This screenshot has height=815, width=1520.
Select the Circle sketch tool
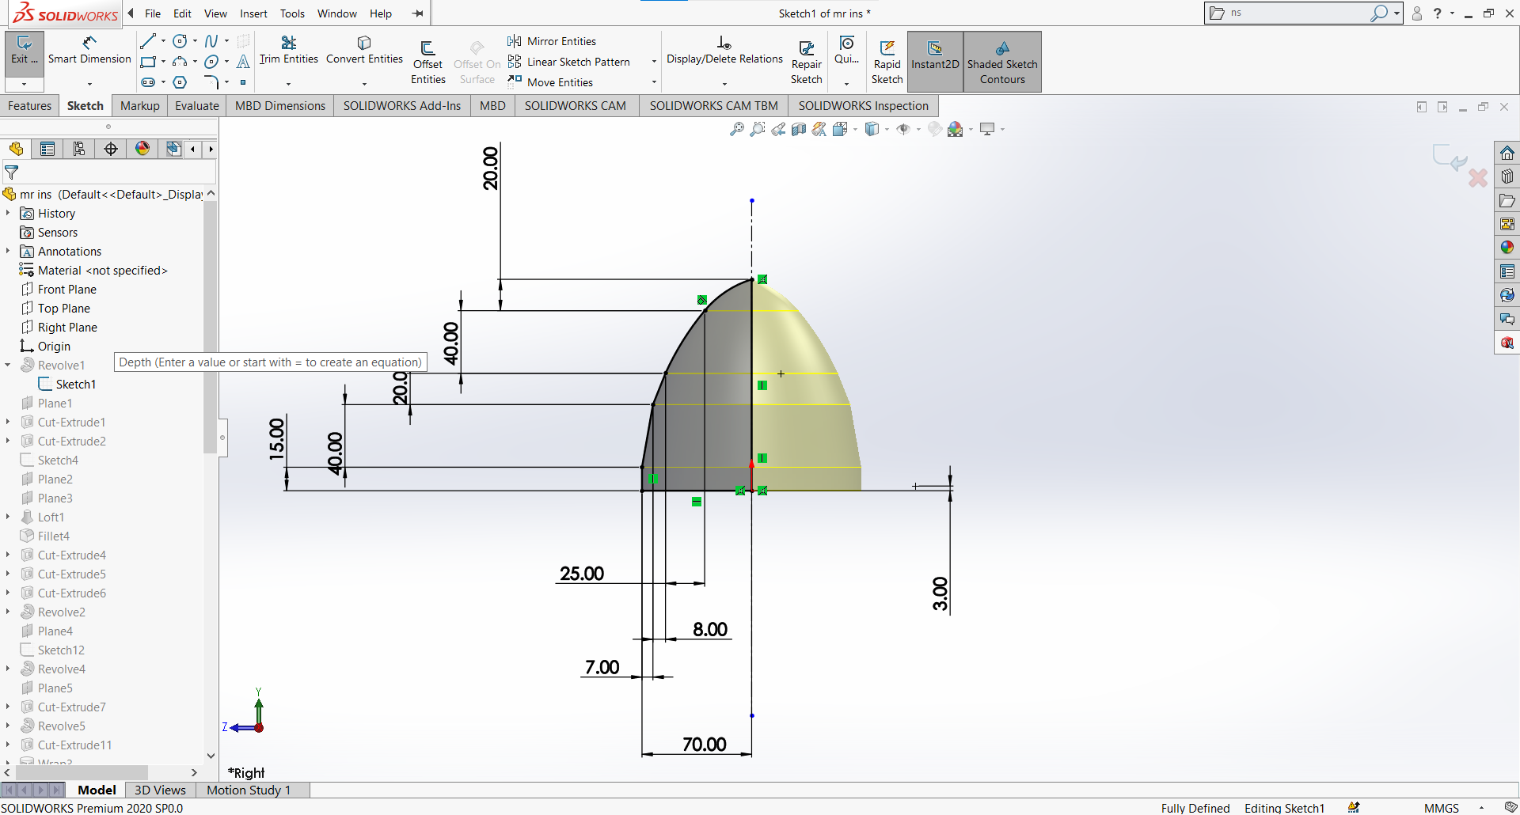coord(180,41)
